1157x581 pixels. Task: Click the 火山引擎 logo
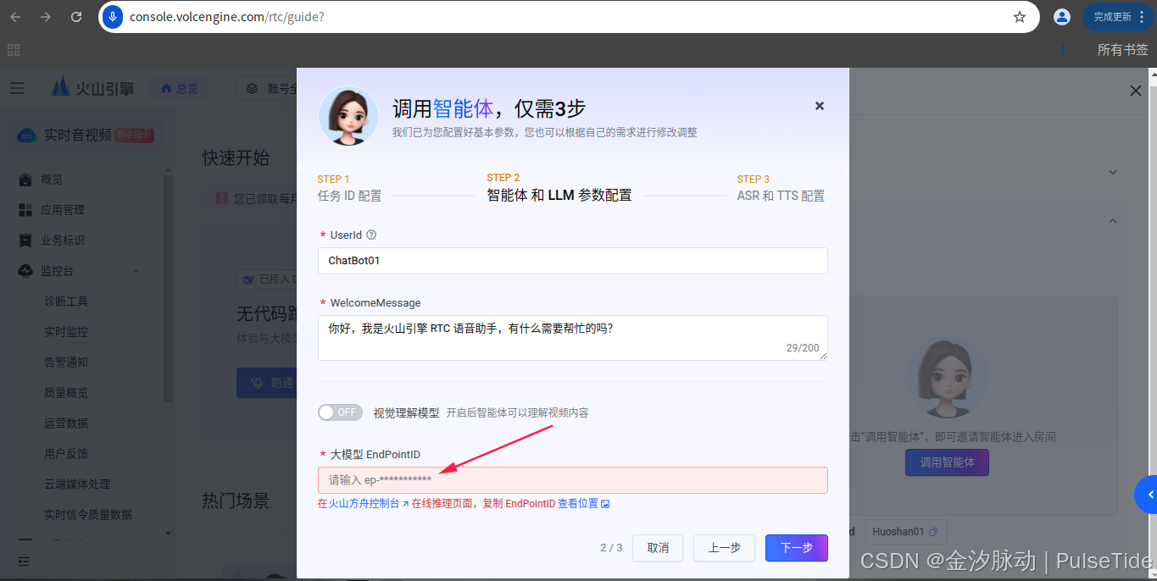pyautogui.click(x=92, y=87)
